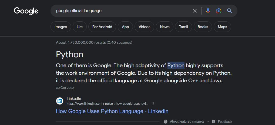Clear the search query with X icon
The image size is (275, 125).
(195, 11)
